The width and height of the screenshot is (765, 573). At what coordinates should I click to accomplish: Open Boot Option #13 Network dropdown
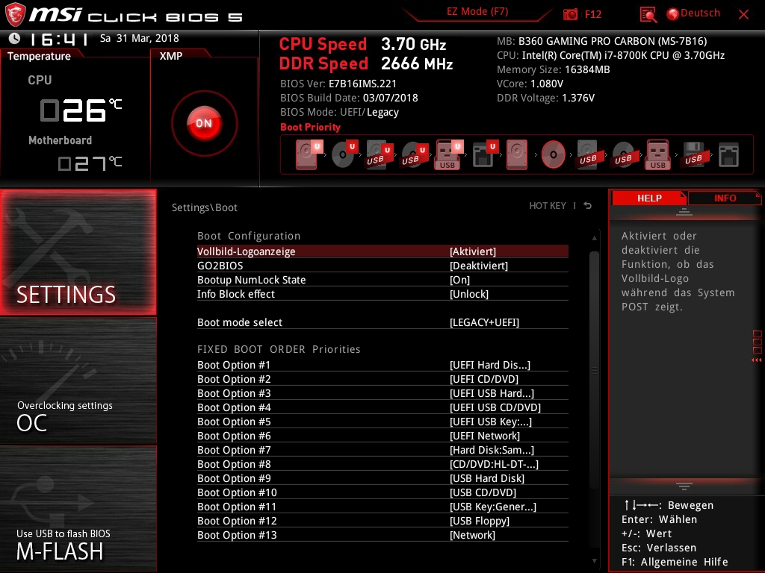click(382, 535)
